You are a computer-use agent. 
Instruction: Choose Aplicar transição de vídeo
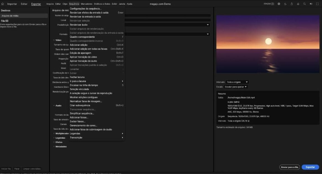(96, 57)
